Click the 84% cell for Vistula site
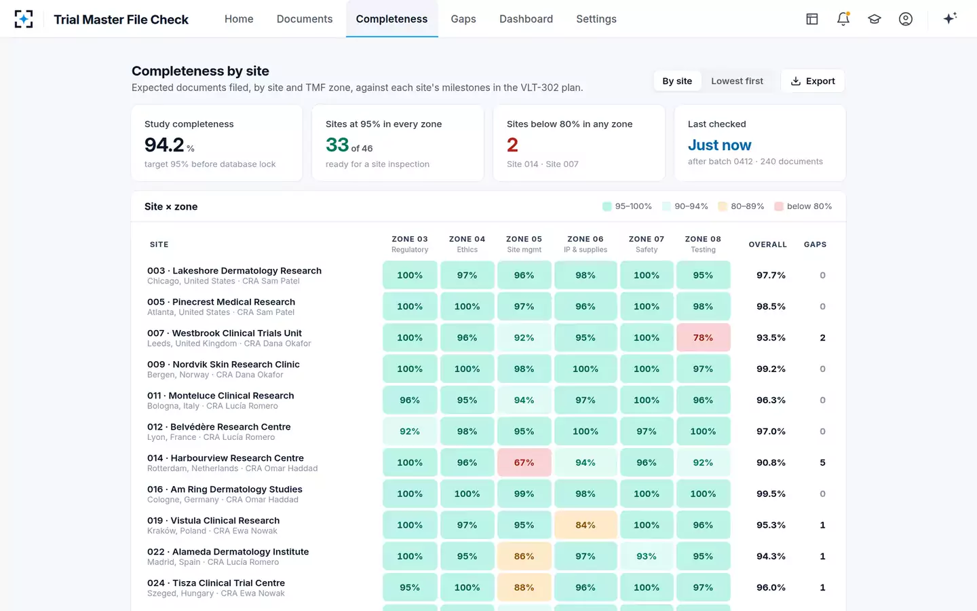977x611 pixels. pos(586,525)
